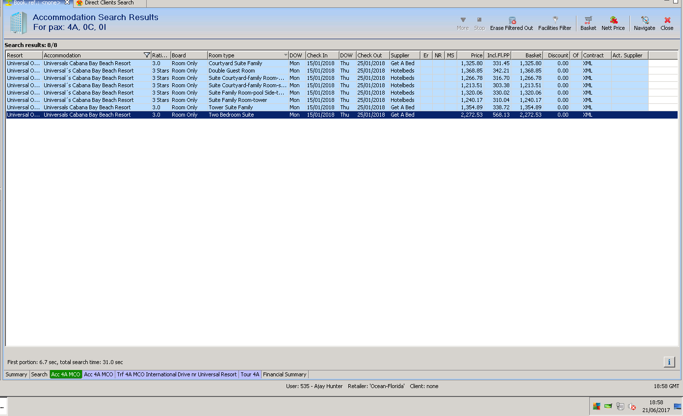Open the Trf 4A MCO International Drive tab

coord(177,374)
